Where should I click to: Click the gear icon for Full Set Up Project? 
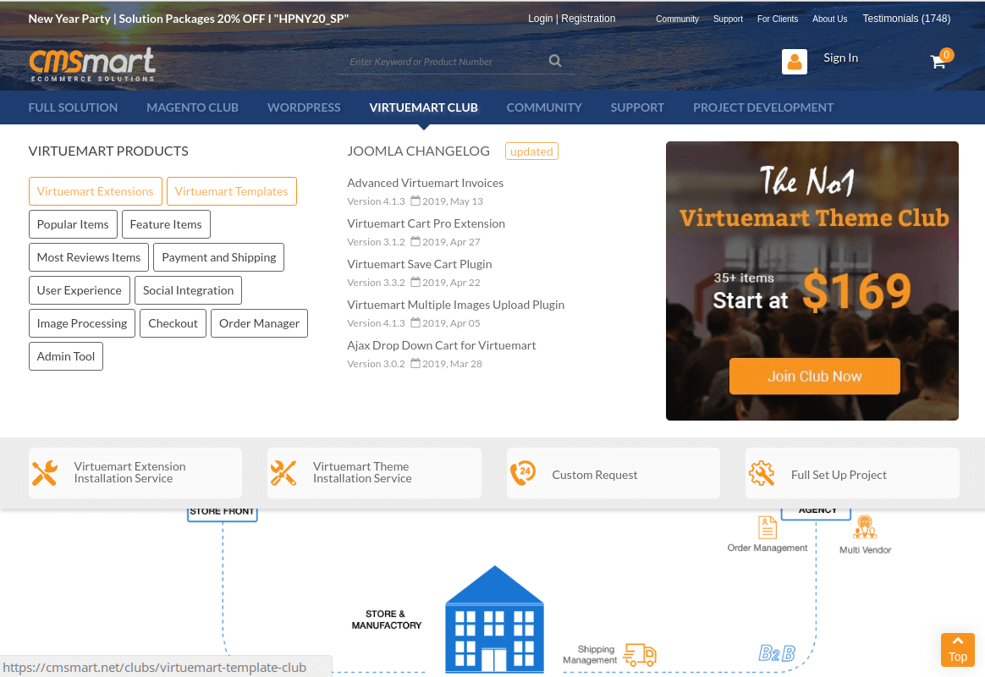click(762, 473)
